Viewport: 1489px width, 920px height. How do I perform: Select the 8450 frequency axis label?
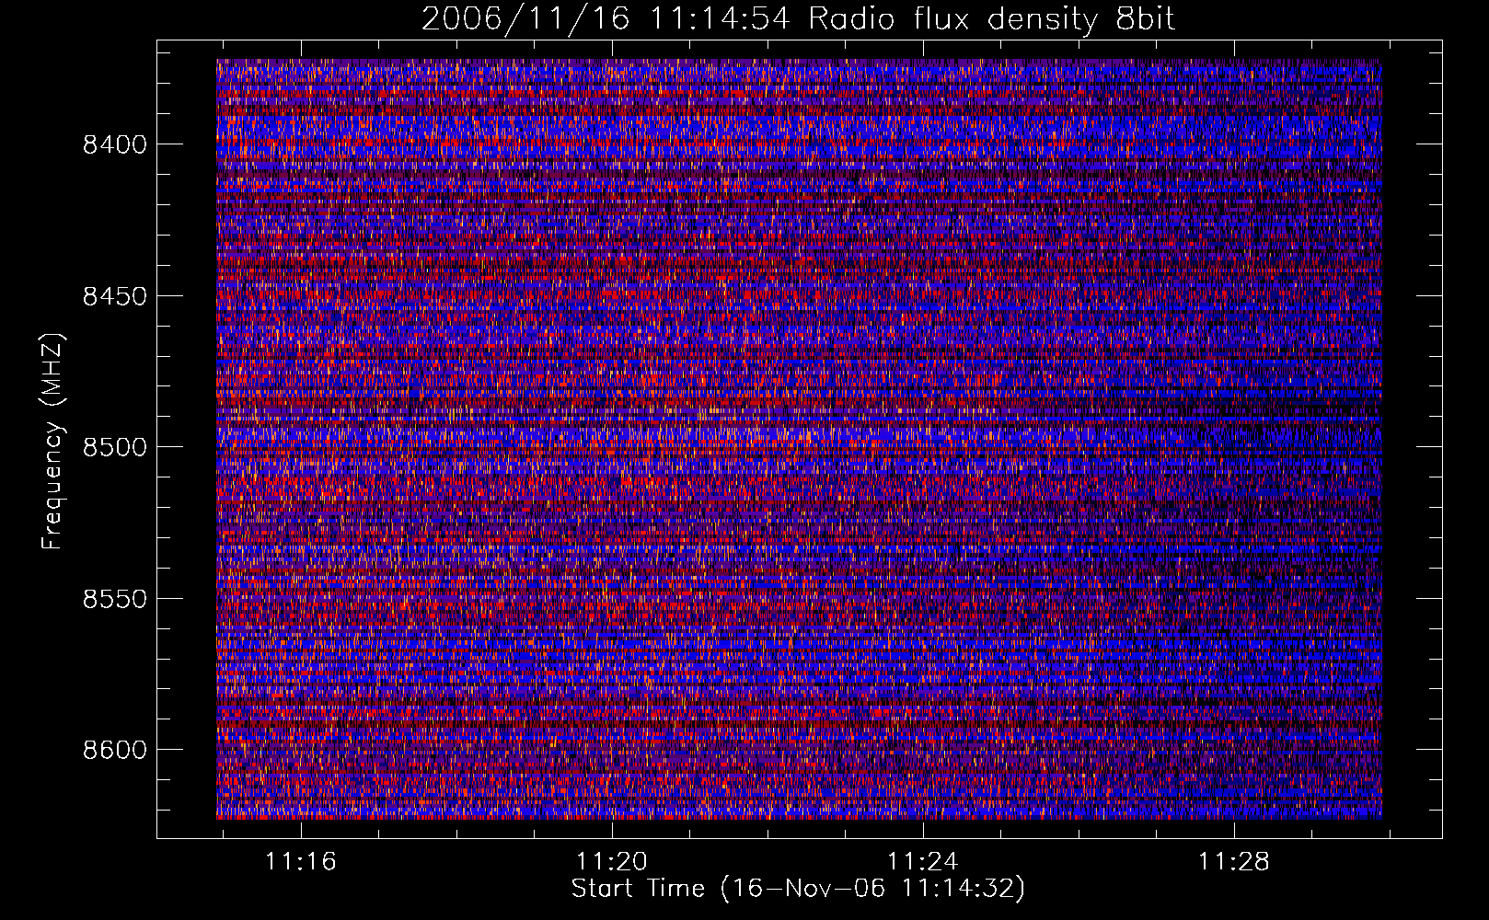114,296
